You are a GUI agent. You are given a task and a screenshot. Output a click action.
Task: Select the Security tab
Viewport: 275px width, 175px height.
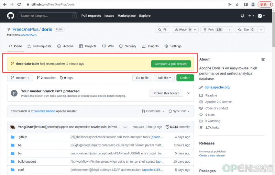point(128,46)
